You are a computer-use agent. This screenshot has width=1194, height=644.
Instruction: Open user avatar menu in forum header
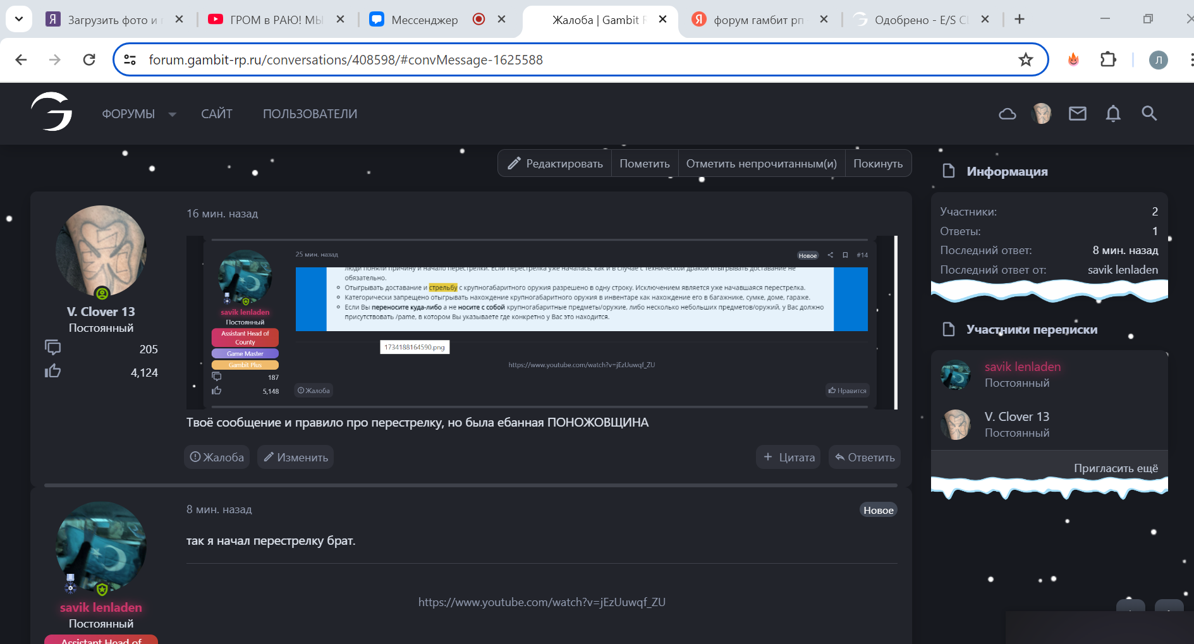(1041, 114)
